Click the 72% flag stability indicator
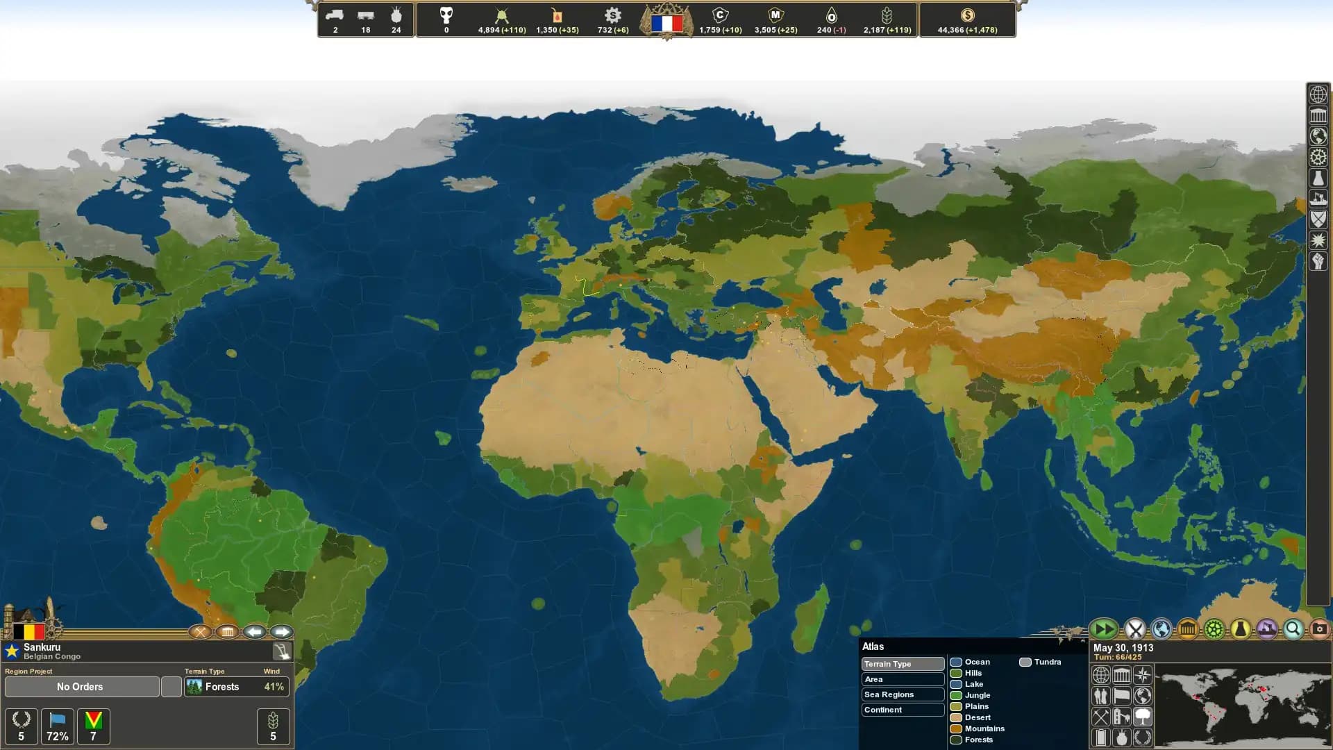 coord(57,726)
